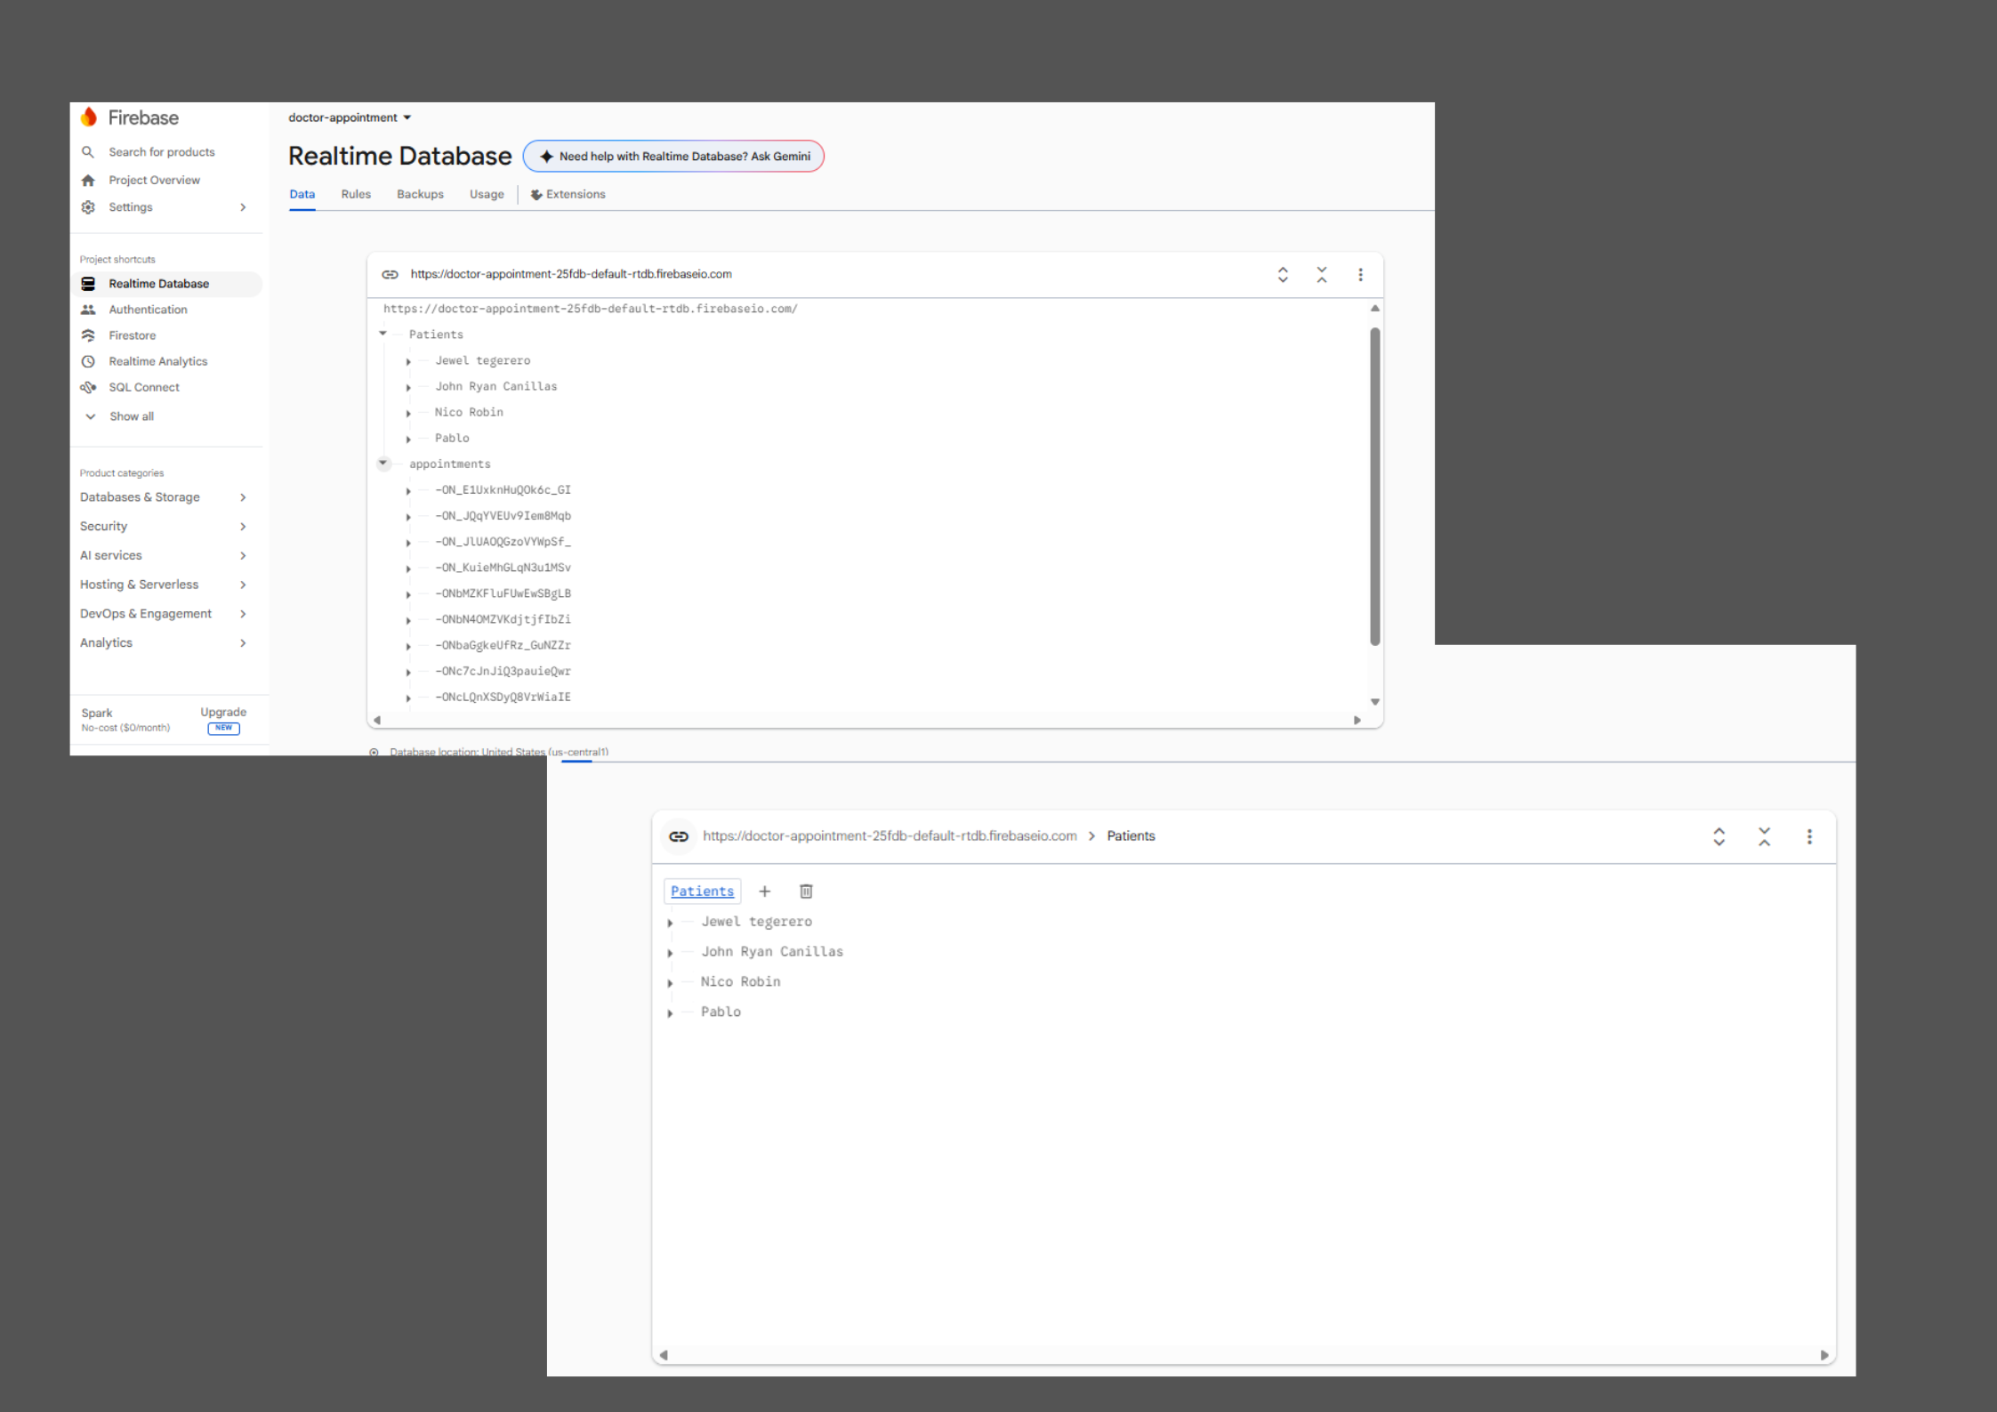Viewport: 1997px width, 1412px height.
Task: Click the Search for products field
Action: [162, 152]
